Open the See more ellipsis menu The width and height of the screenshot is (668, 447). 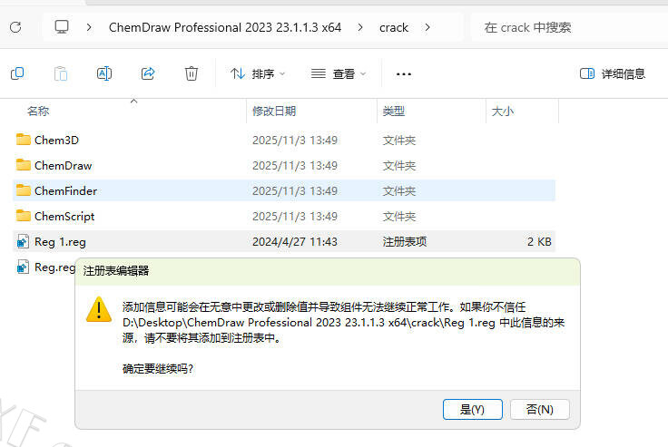[404, 73]
